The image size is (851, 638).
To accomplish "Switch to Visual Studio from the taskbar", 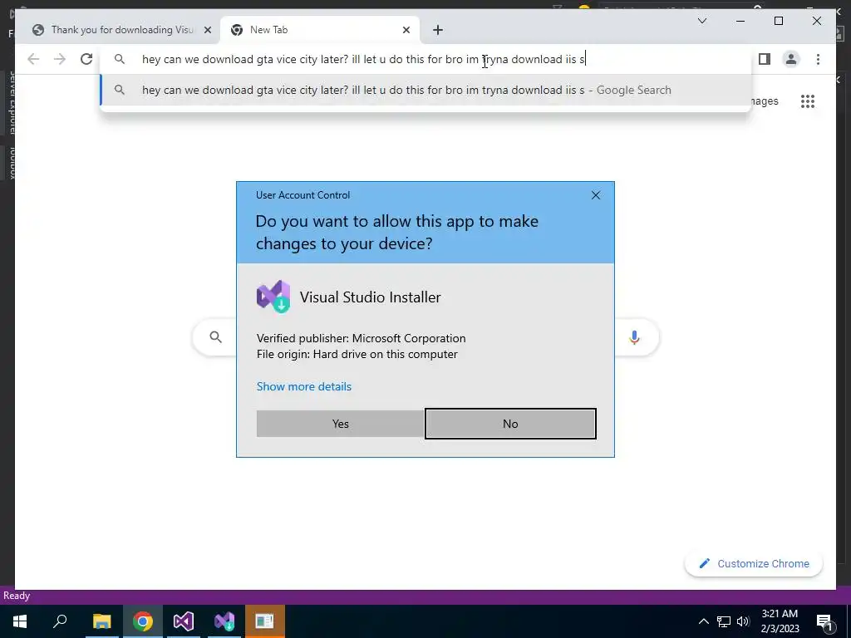I will coord(184,621).
